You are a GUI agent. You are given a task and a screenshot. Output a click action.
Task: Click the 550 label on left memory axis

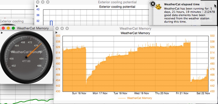58,36
